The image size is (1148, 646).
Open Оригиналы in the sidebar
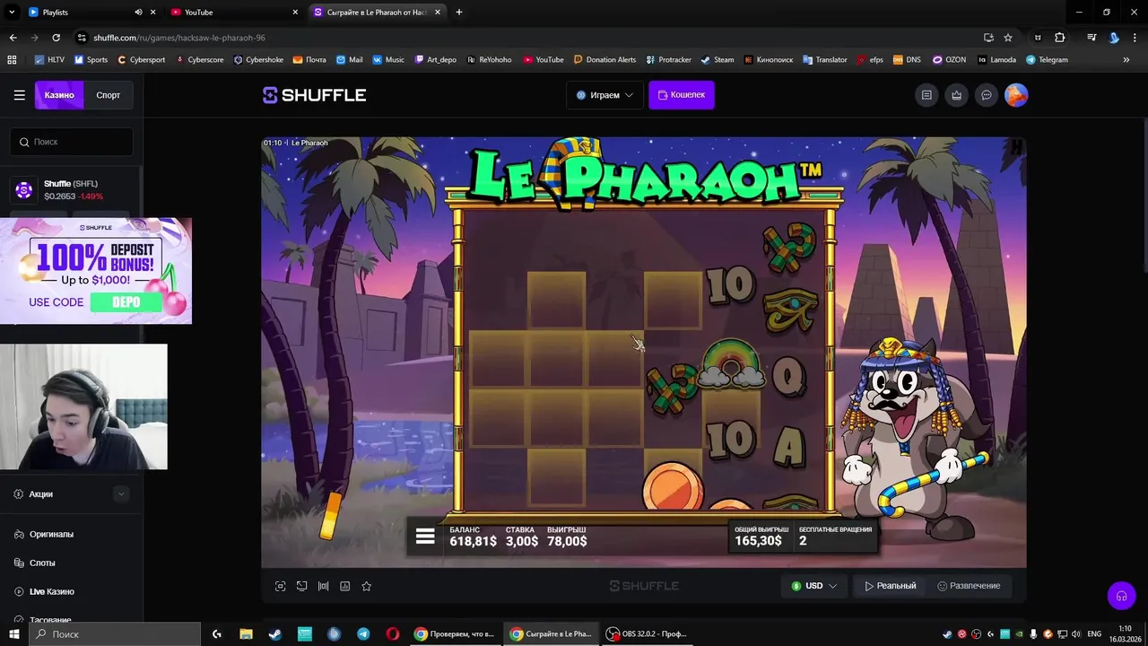tap(51, 534)
